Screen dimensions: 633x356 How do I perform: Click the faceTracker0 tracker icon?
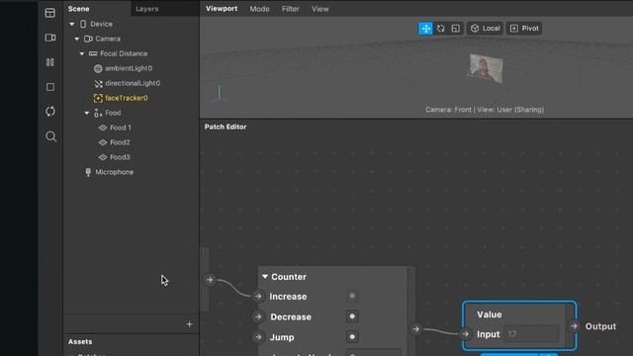coord(98,98)
